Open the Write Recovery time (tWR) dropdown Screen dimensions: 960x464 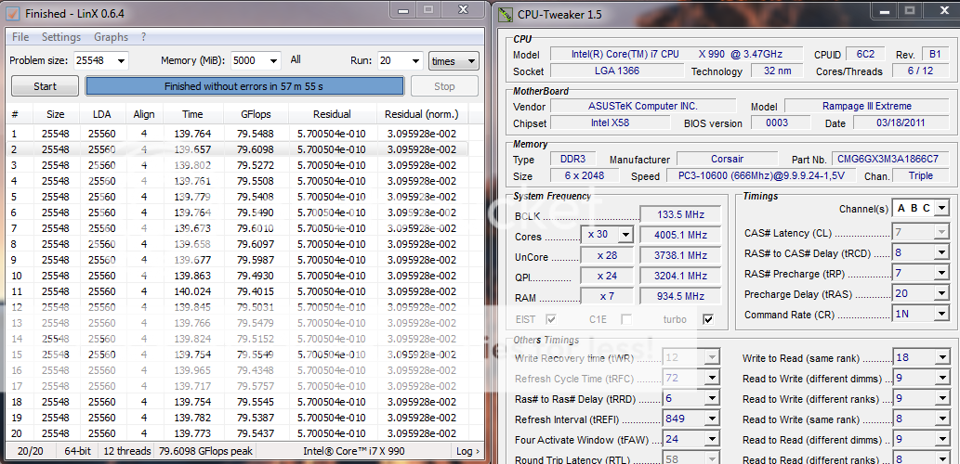coord(712,357)
